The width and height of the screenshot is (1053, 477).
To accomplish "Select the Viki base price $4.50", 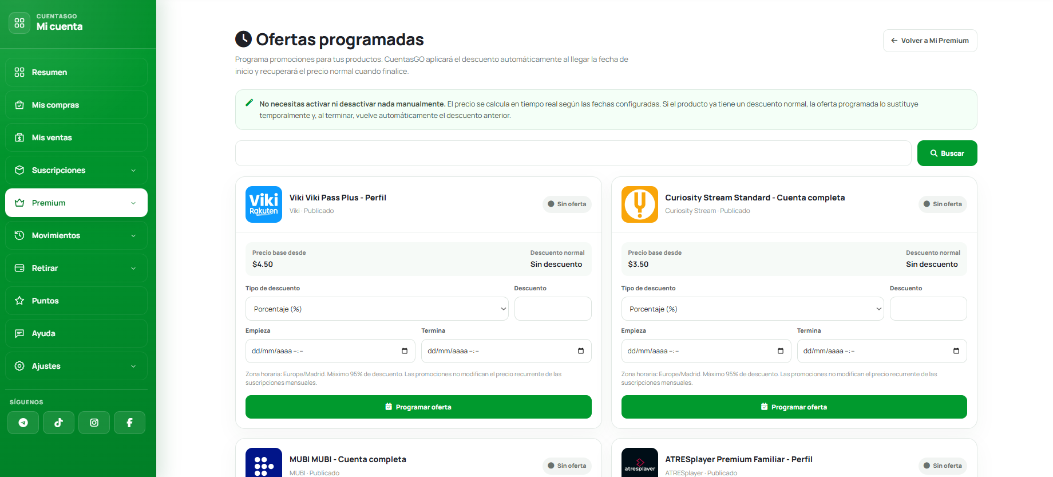I will (263, 264).
